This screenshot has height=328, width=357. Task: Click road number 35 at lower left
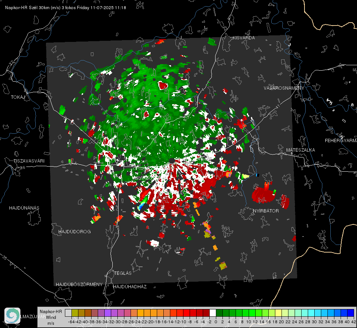click(x=4, y=258)
